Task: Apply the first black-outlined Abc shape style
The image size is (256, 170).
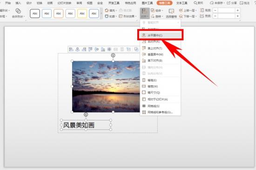Action: (x=35, y=13)
